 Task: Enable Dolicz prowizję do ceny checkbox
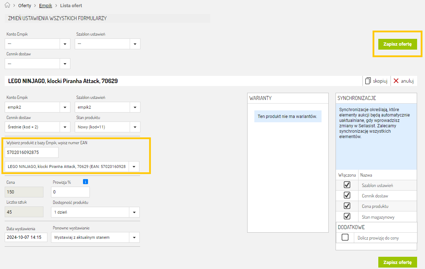[345, 237]
